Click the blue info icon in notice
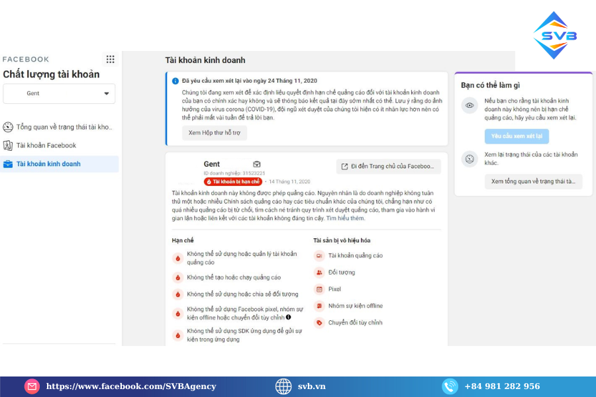 pos(175,81)
